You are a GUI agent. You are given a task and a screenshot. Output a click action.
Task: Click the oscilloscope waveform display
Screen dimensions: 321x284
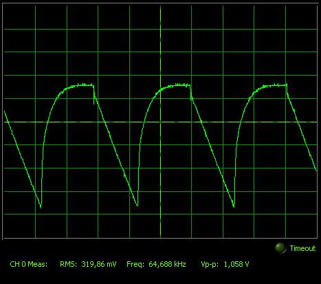[160, 122]
